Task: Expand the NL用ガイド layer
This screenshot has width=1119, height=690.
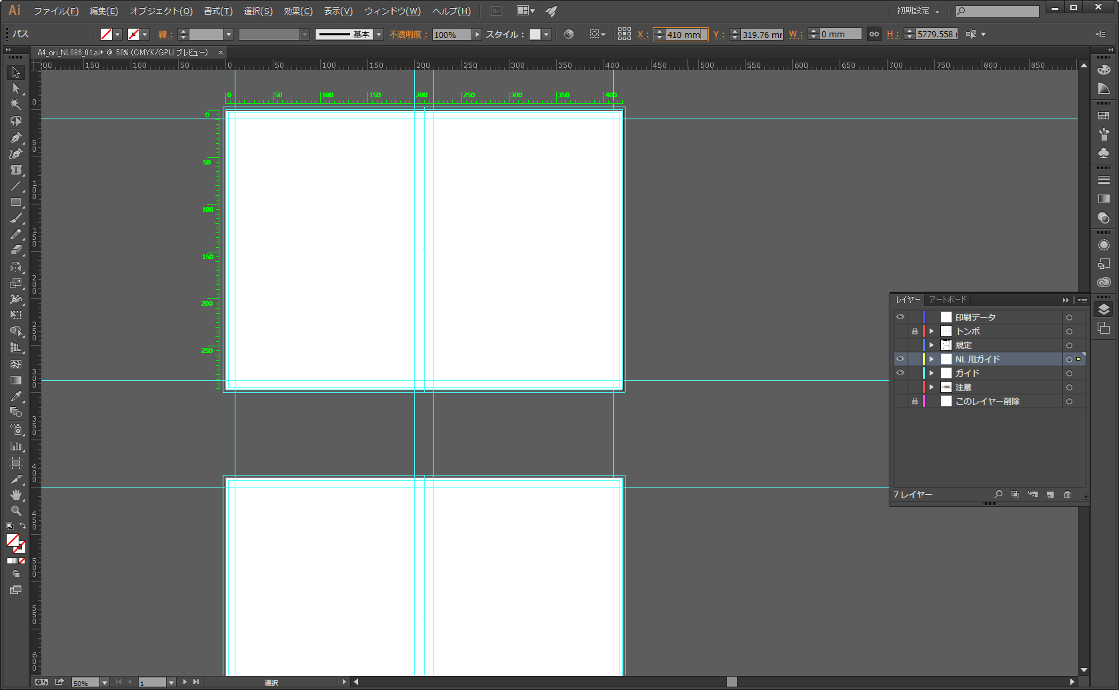Action: (932, 359)
